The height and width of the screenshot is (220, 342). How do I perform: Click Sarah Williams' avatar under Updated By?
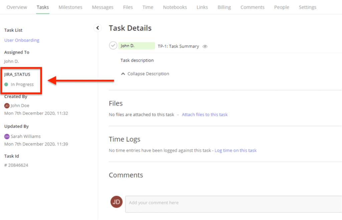(x=7, y=136)
